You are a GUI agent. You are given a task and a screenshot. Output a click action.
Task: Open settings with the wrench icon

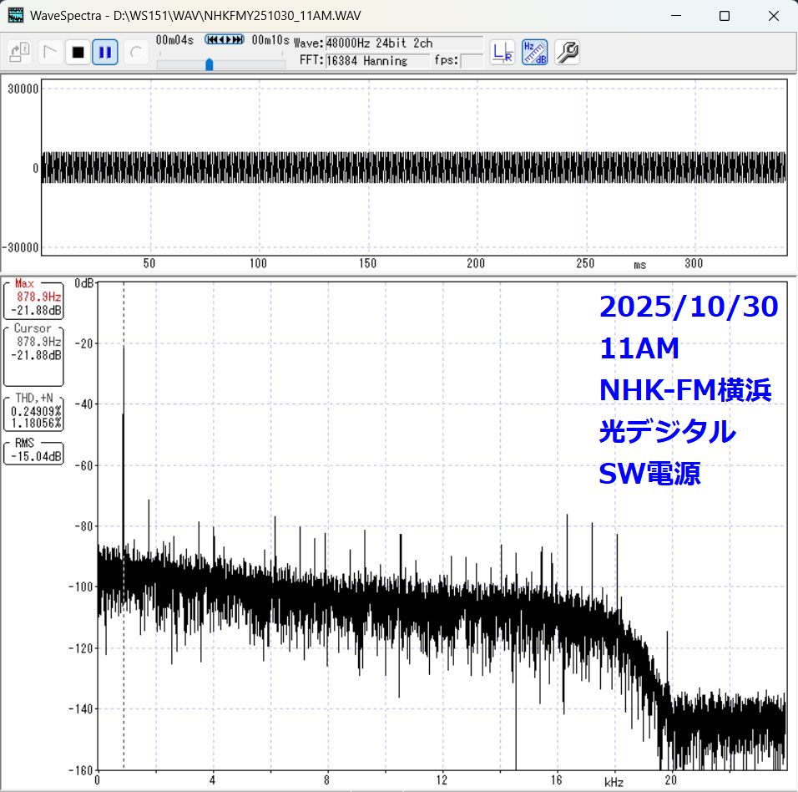[567, 53]
